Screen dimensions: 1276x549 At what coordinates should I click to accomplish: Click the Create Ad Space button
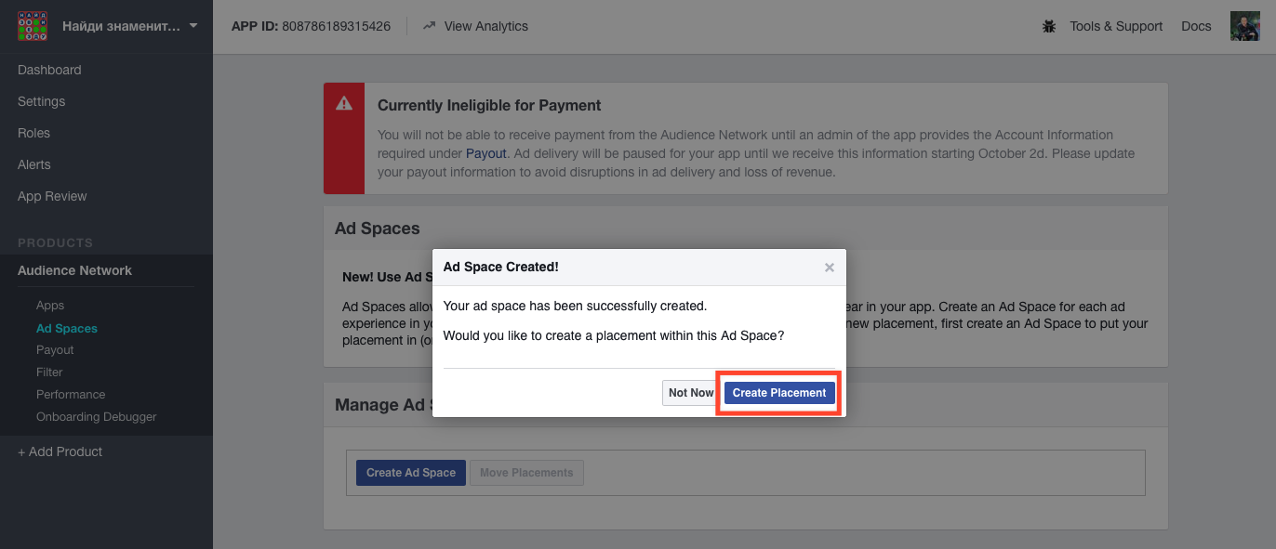point(411,473)
